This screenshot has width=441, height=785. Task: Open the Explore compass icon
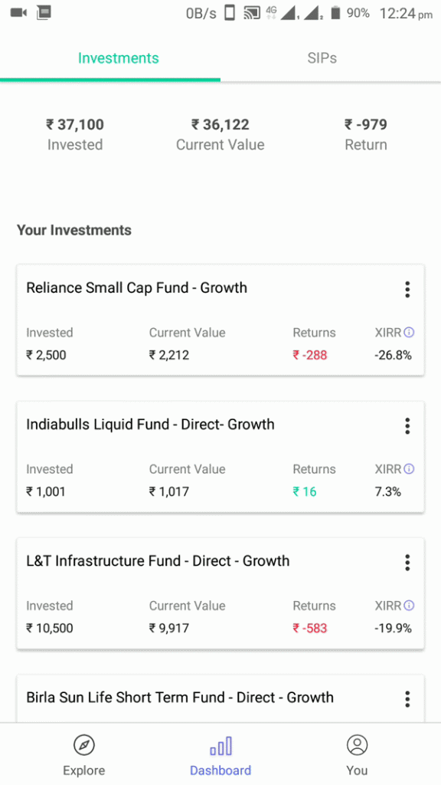(x=83, y=745)
